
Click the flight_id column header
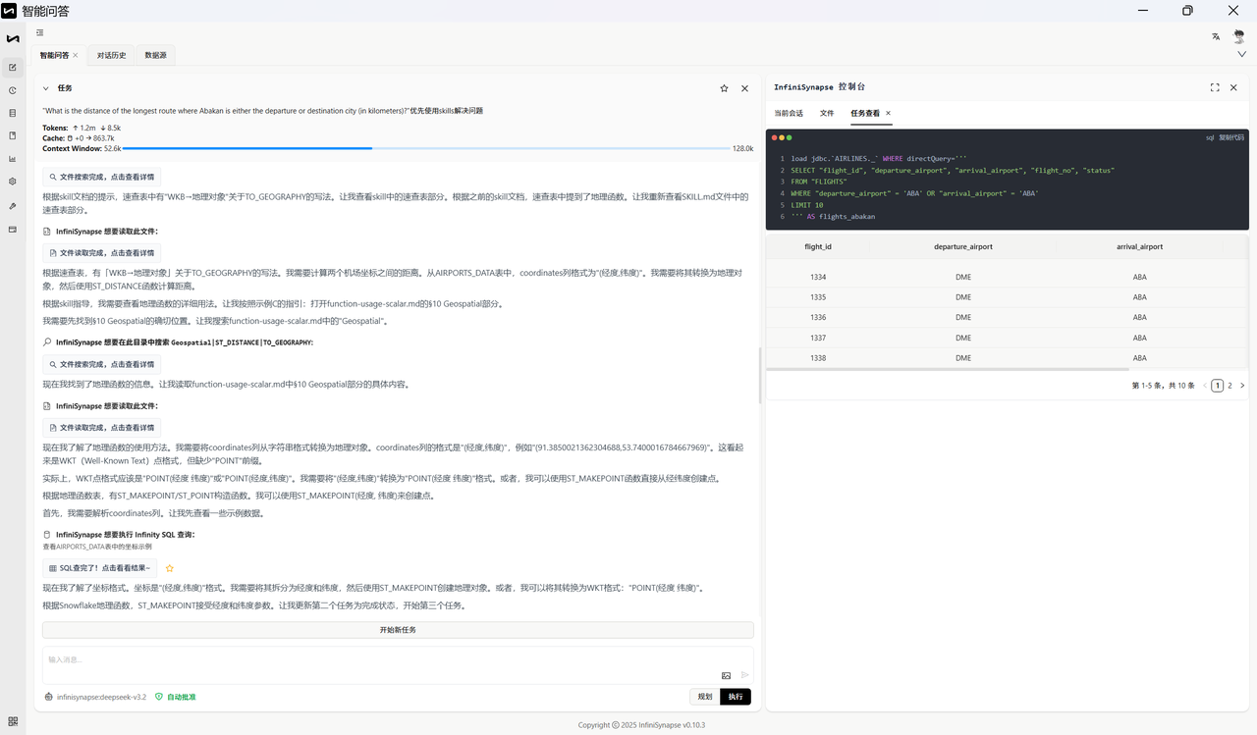(818, 246)
